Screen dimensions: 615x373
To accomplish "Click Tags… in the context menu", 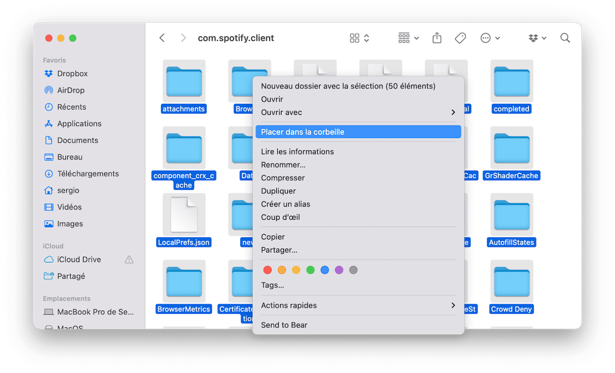I will click(273, 285).
